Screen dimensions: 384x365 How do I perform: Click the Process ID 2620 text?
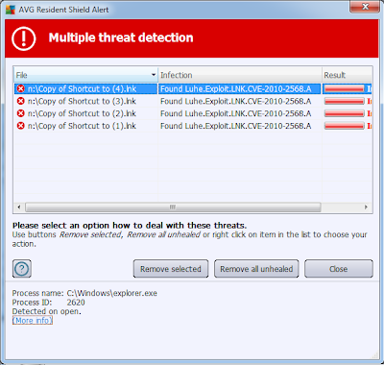coord(49,303)
